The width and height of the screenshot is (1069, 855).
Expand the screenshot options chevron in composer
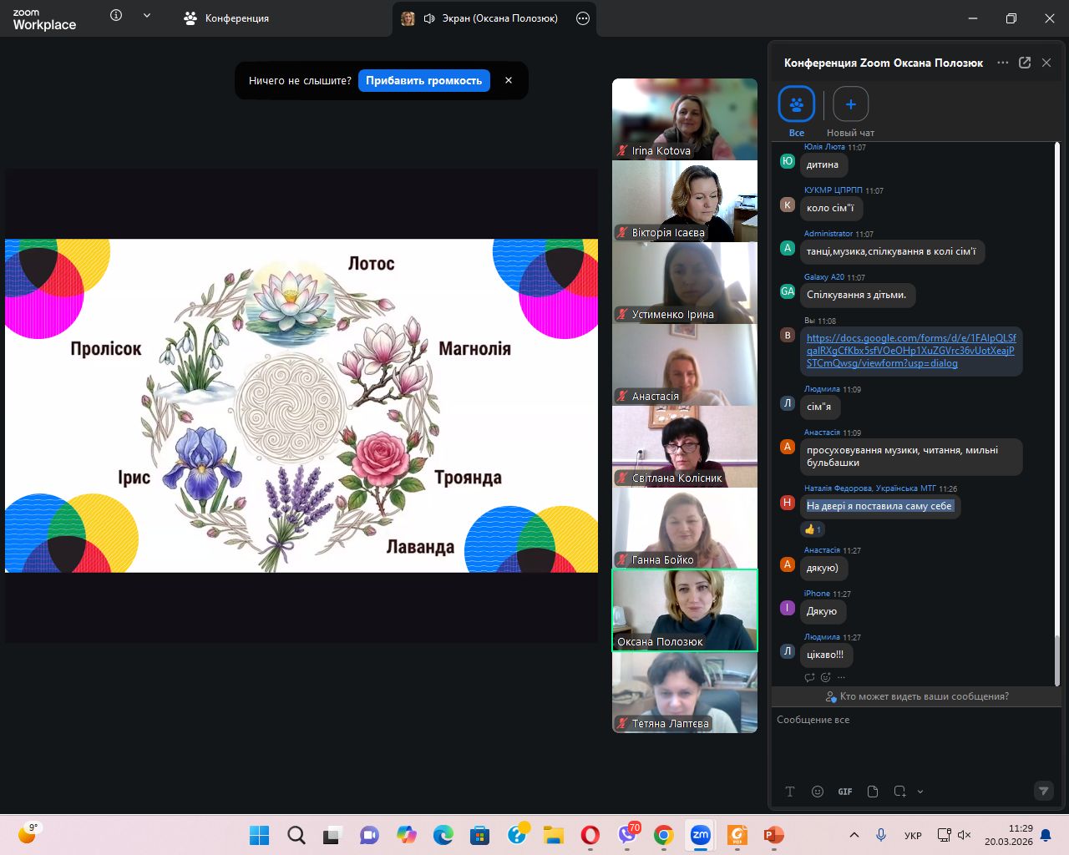tap(920, 792)
